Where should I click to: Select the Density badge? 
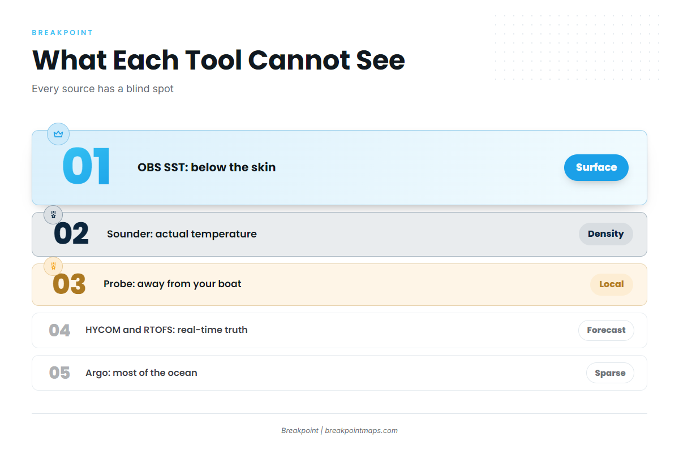click(605, 234)
